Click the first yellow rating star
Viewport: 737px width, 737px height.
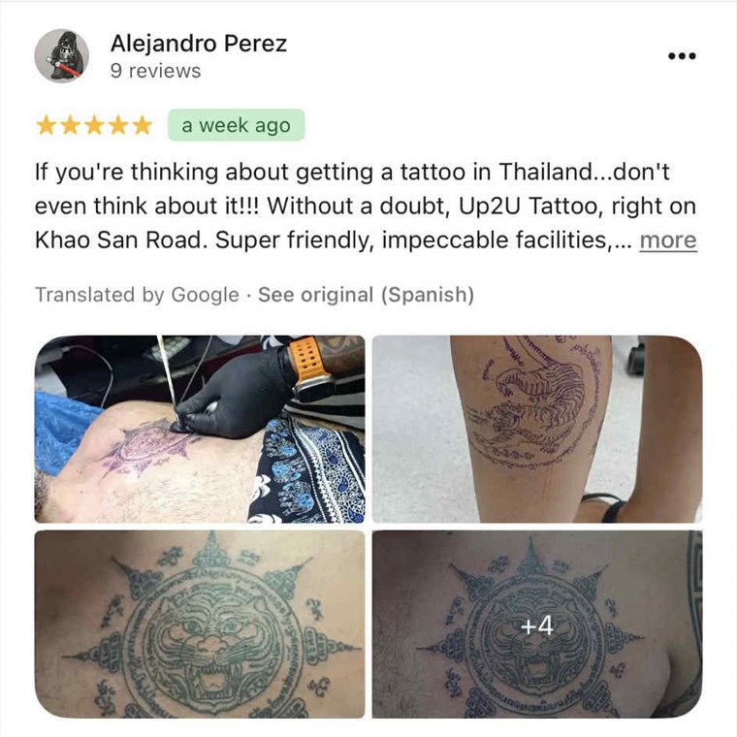(x=47, y=125)
